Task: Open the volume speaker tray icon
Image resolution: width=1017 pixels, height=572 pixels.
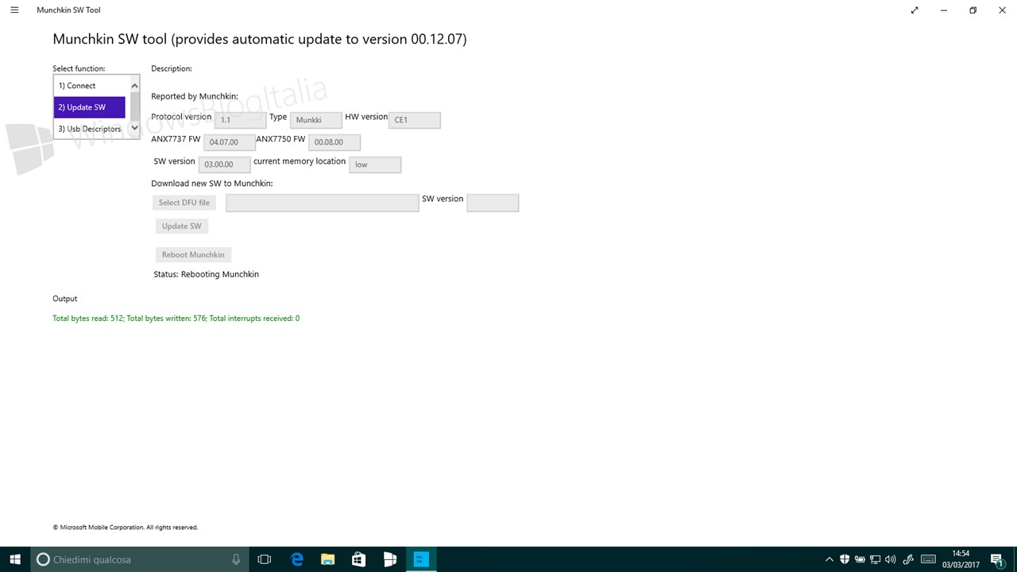Action: point(890,559)
